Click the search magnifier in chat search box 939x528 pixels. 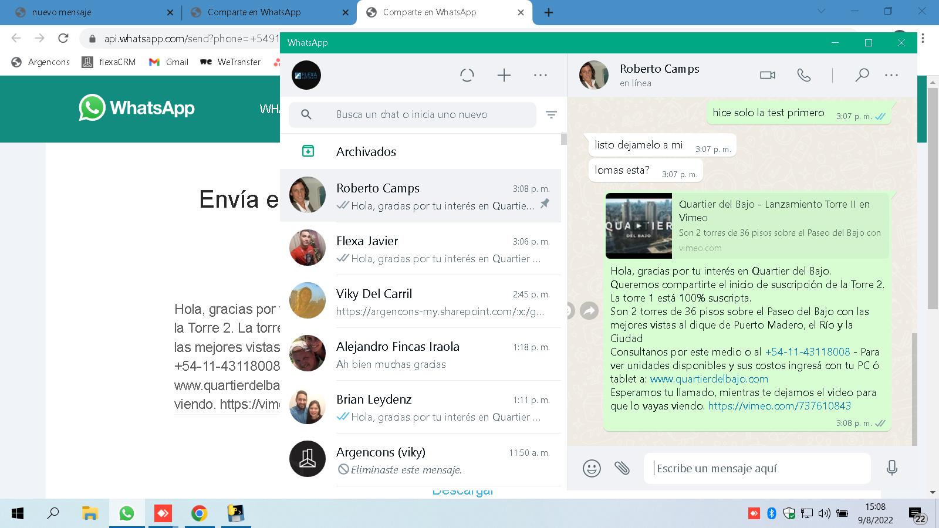[x=306, y=114]
